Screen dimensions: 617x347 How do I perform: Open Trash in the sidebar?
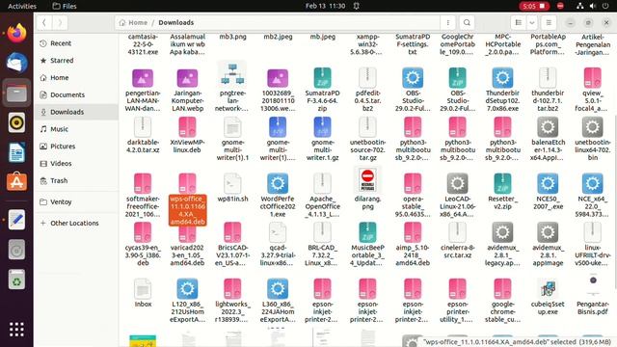click(x=76, y=180)
